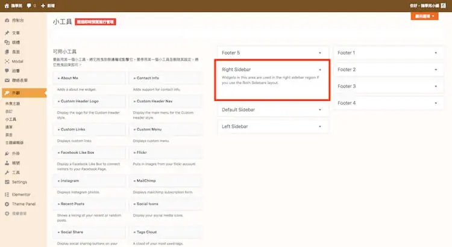Expand the Default Sidebar widget area arrow
The height and width of the screenshot is (247, 452).
pyautogui.click(x=320, y=110)
